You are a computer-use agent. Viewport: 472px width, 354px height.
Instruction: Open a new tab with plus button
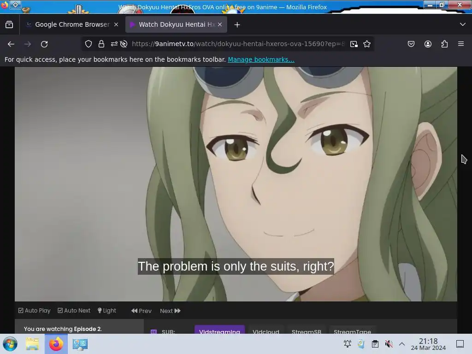click(x=237, y=25)
